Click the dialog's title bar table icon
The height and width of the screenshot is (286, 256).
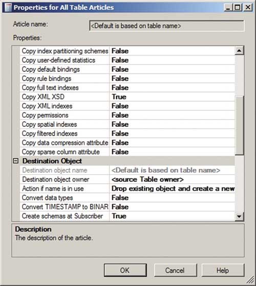coord(8,8)
